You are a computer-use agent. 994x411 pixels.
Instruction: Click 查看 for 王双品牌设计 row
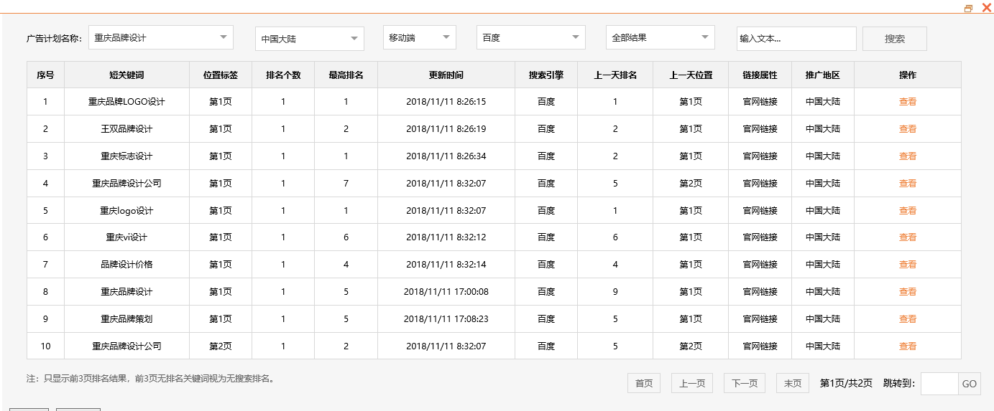click(x=908, y=129)
